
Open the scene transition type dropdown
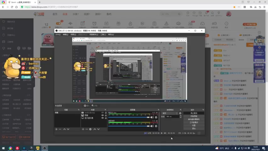[x=170, y=113]
